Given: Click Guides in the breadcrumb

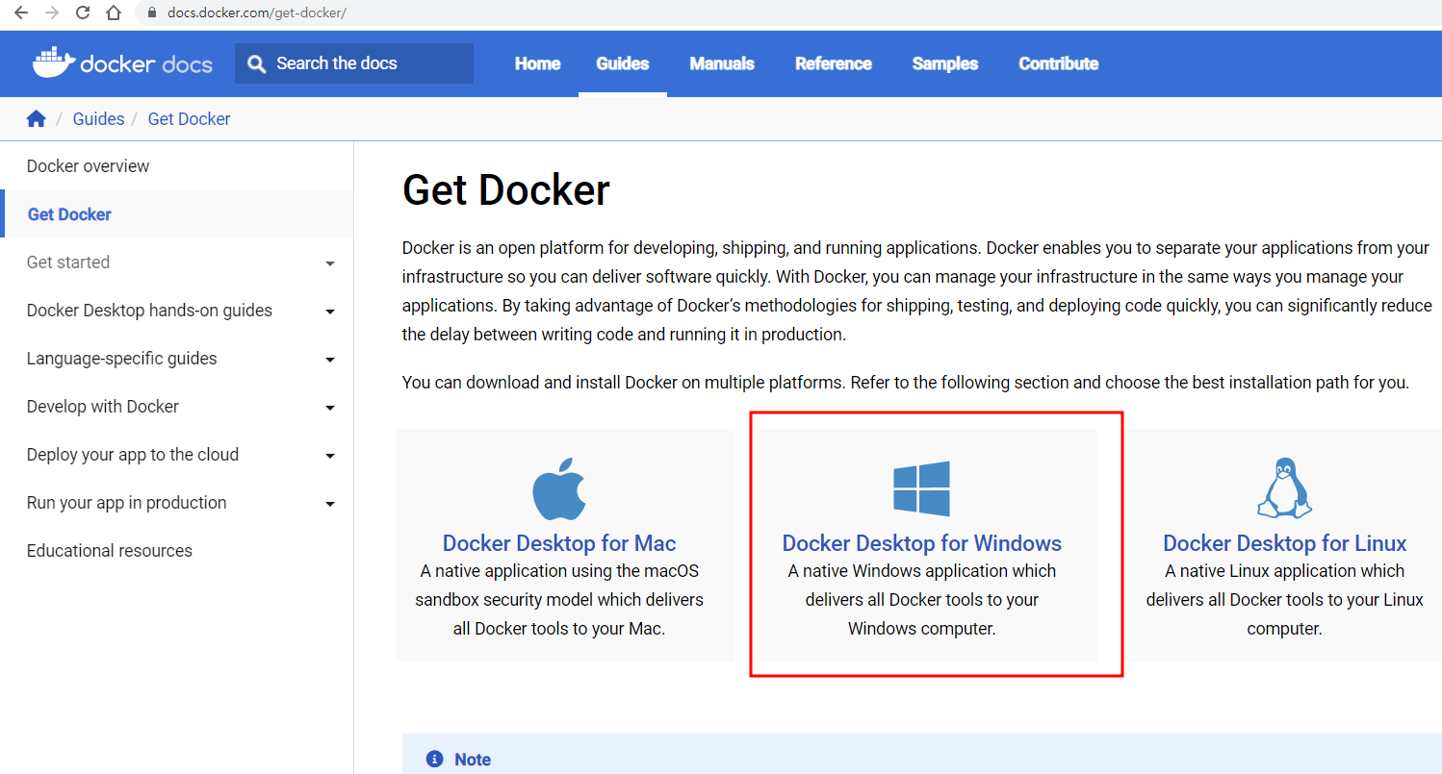Looking at the screenshot, I should pos(98,119).
